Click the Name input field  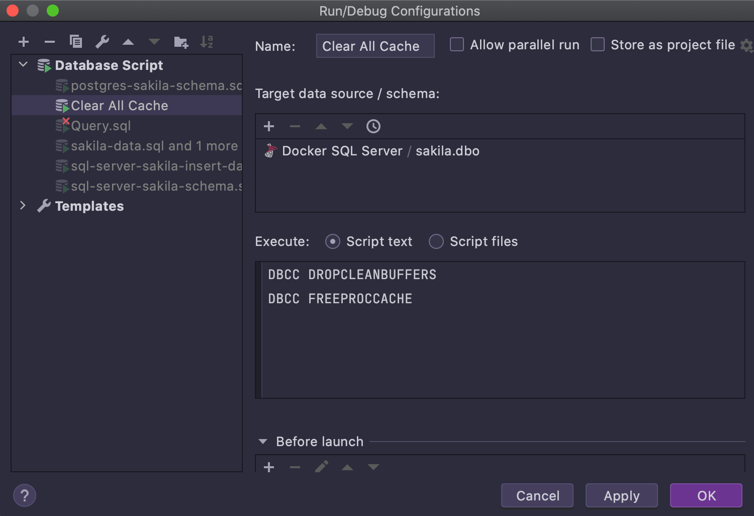click(375, 46)
